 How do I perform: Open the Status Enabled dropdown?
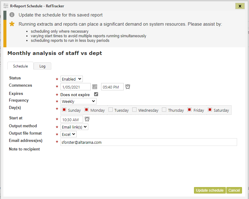coord(71,79)
